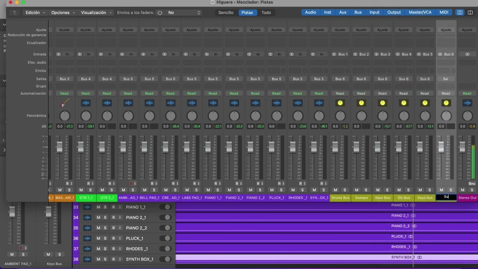Toggle the Output channel filter button
This screenshot has height=269, width=478.
(394, 12)
